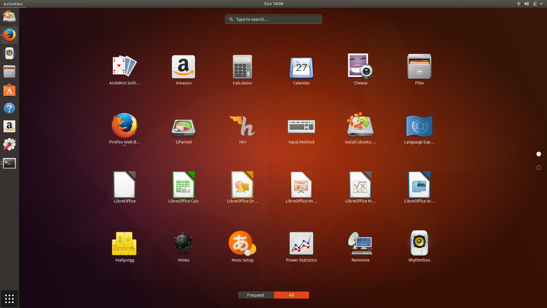Open the clock showing Sun 18:06
The height and width of the screenshot is (308, 547).
click(273, 4)
